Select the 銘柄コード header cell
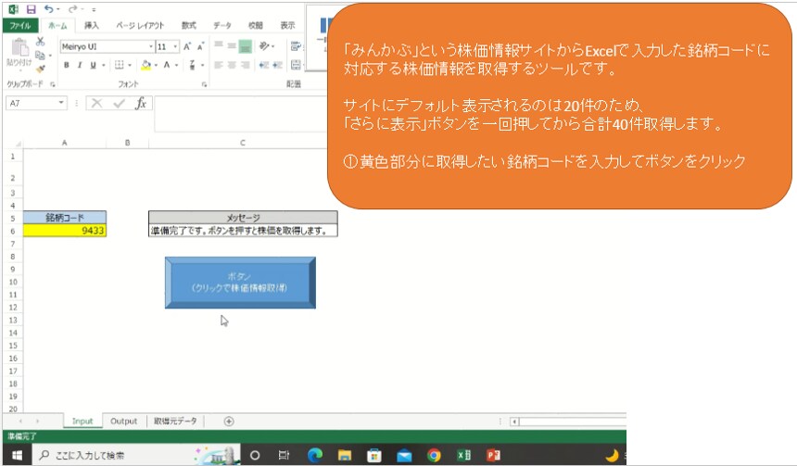This screenshot has width=797, height=466. [65, 218]
